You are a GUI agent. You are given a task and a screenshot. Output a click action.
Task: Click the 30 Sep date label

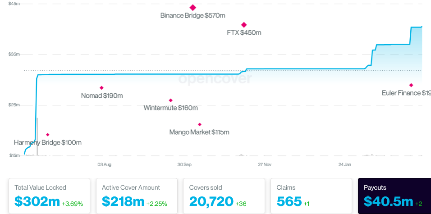(184, 164)
